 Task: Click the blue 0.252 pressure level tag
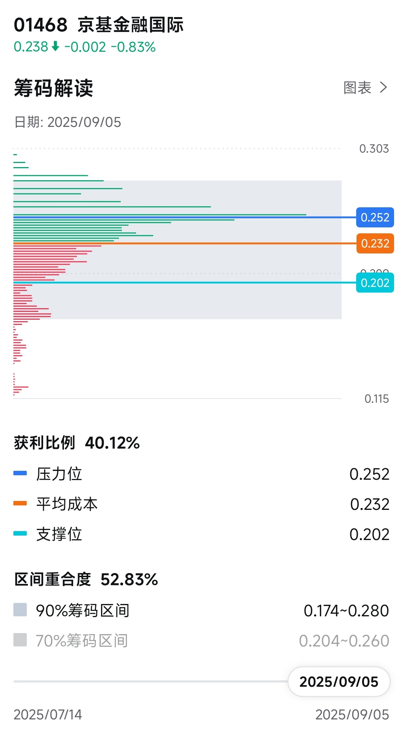pyautogui.click(x=375, y=217)
